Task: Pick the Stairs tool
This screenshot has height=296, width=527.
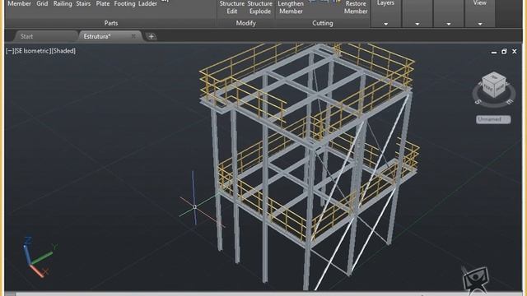Action: click(x=83, y=4)
